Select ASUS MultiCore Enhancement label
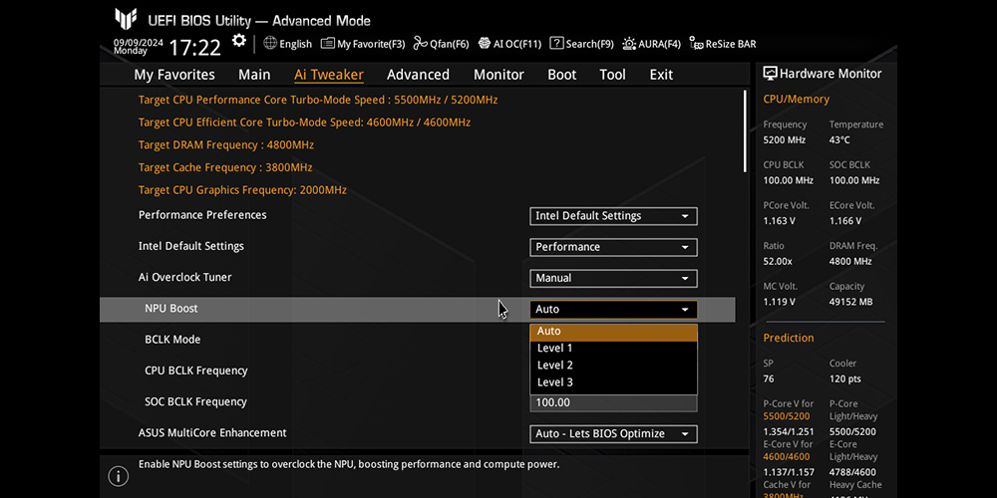Screen dimensions: 997x498 point(212,433)
